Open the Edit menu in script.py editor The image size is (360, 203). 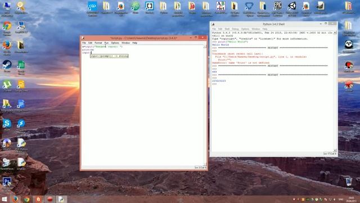90,43
